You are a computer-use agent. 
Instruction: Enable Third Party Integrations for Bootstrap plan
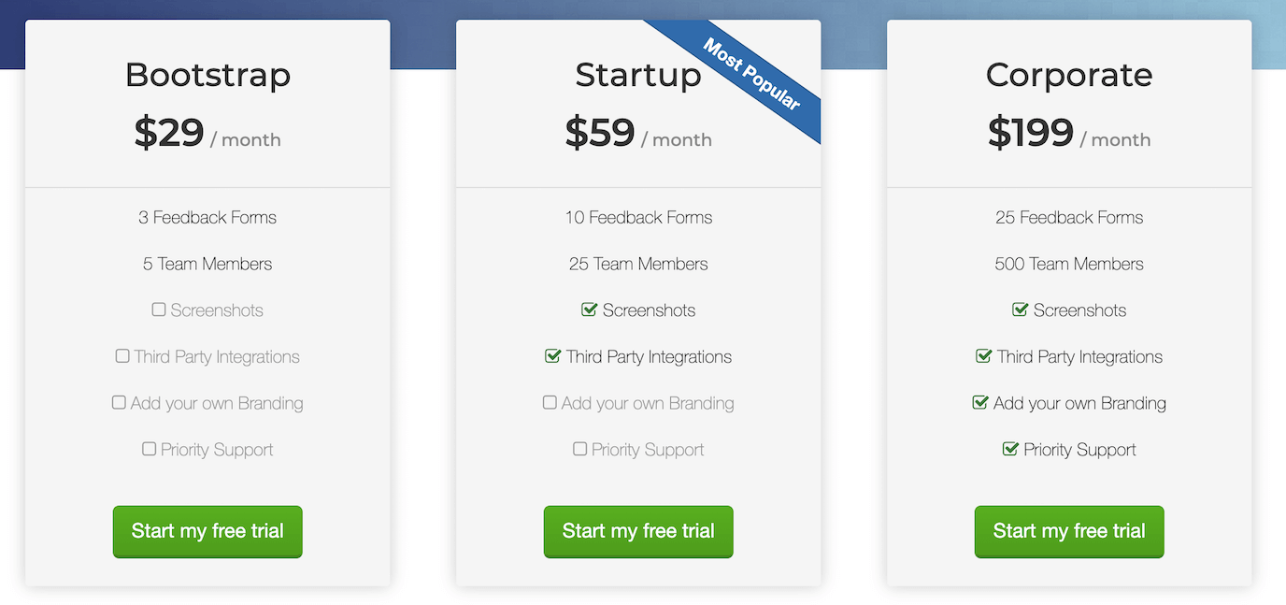click(121, 355)
